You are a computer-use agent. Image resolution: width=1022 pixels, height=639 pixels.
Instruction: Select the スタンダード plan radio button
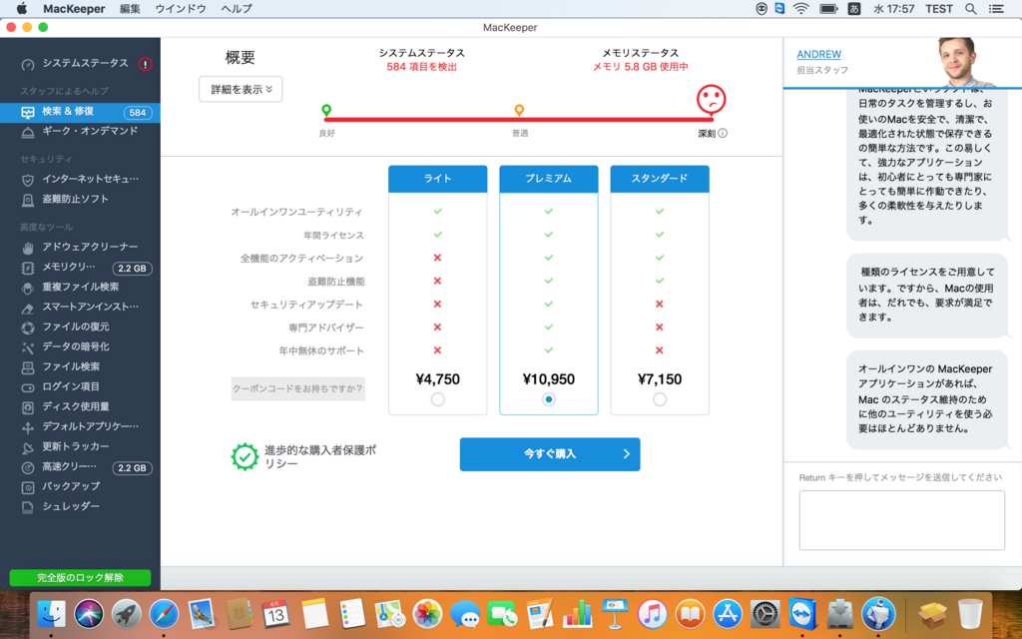click(x=660, y=399)
